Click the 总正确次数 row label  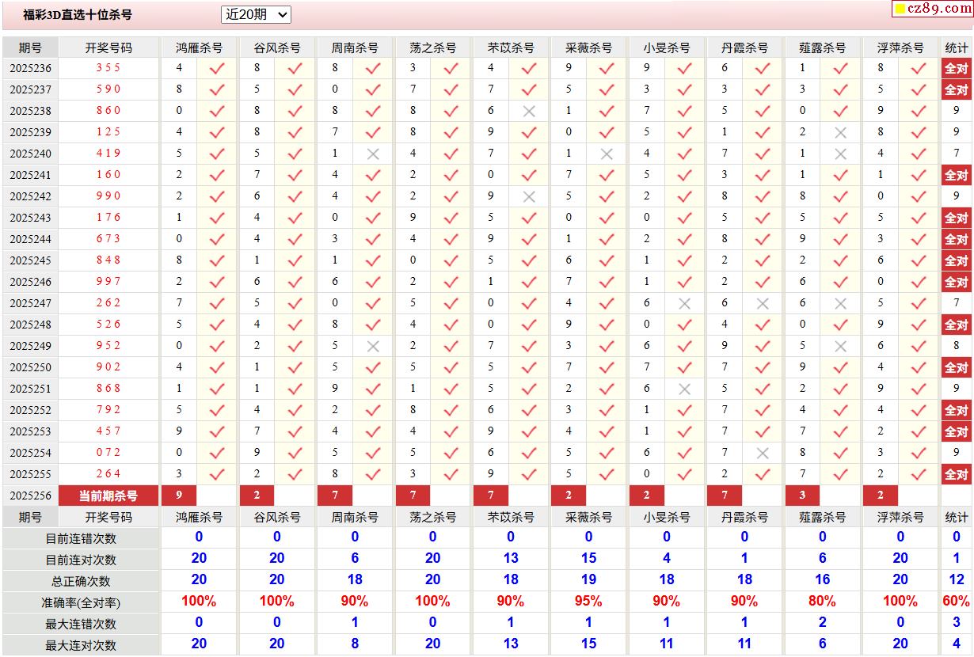(81, 581)
